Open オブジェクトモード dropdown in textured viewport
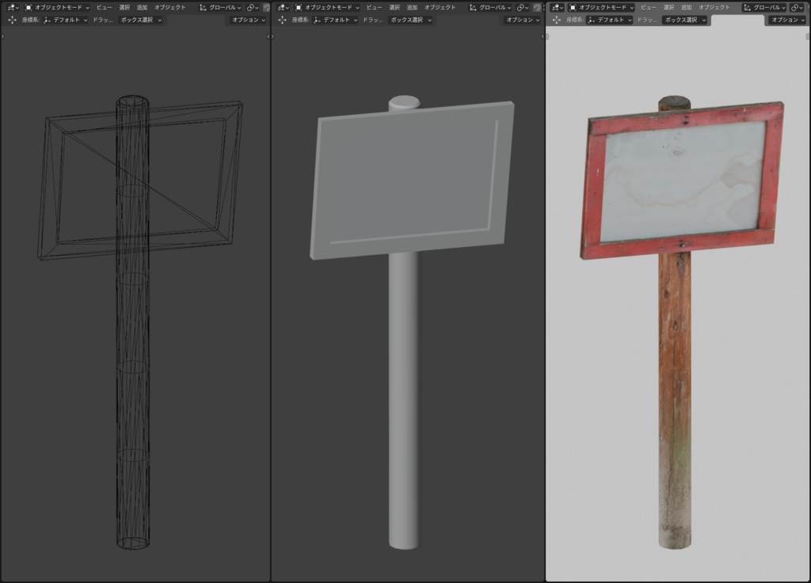The image size is (811, 583). pyautogui.click(x=602, y=7)
